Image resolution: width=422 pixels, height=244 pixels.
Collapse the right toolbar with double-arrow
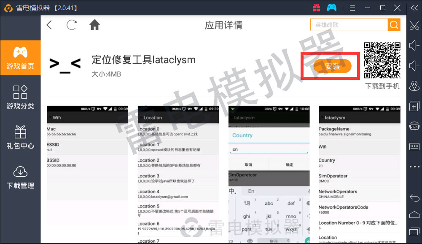(414, 8)
